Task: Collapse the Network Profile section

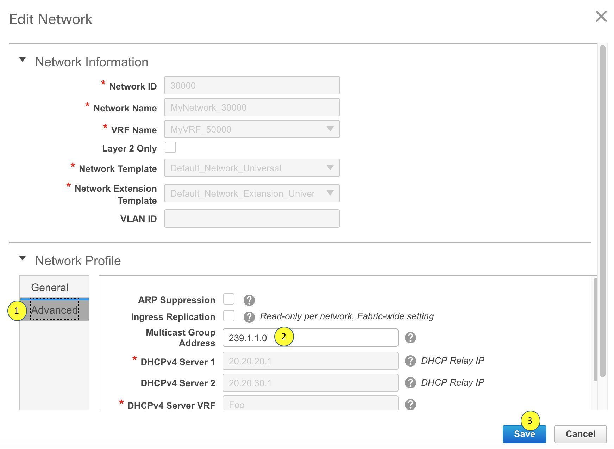Action: (x=23, y=258)
